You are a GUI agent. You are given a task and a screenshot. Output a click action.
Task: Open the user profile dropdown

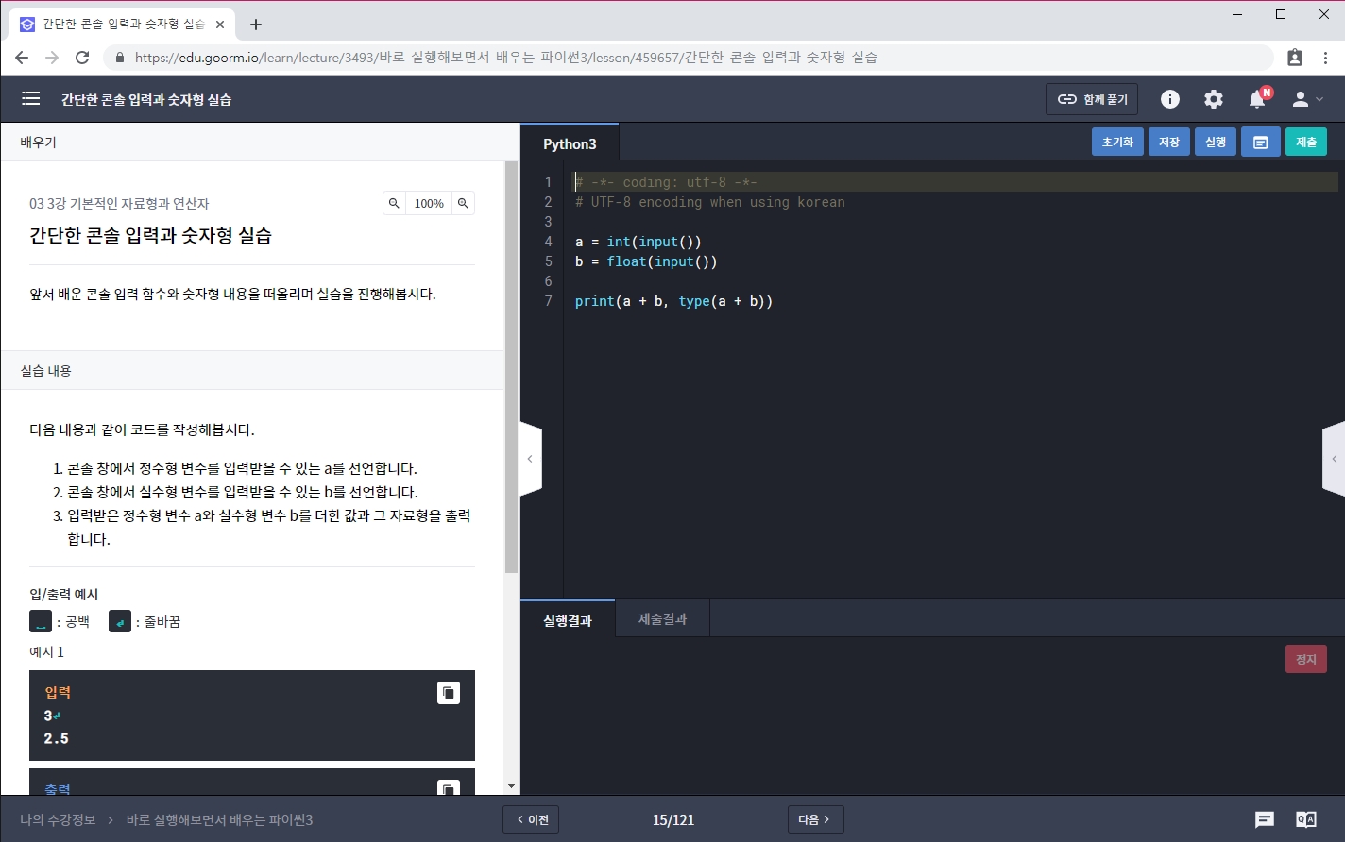point(1307,99)
